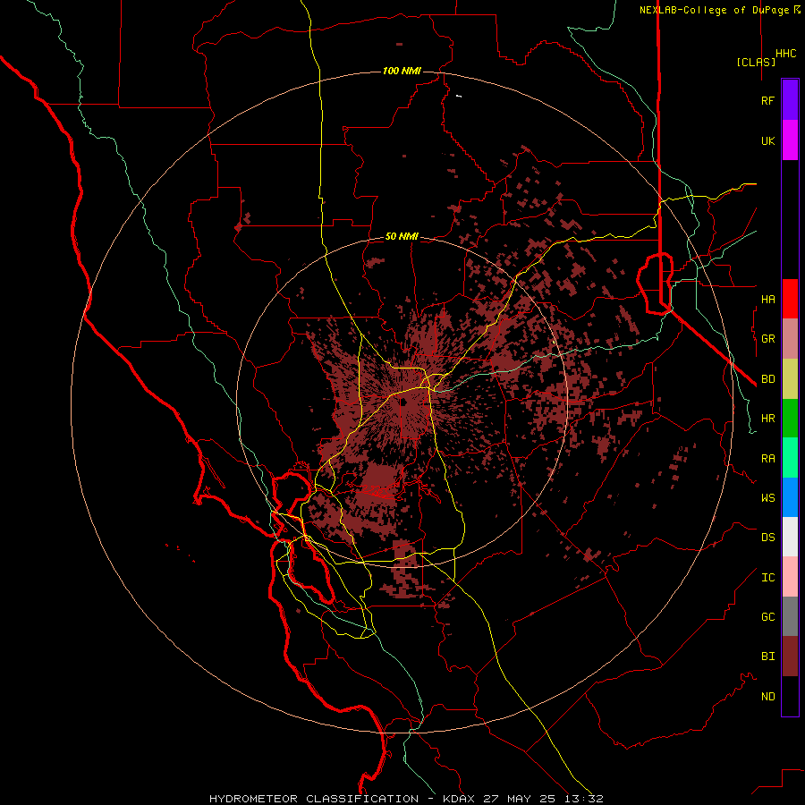Click the "RF" legend label
805x805 pixels.
point(767,100)
